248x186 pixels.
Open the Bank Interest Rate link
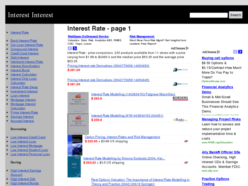click(24, 41)
